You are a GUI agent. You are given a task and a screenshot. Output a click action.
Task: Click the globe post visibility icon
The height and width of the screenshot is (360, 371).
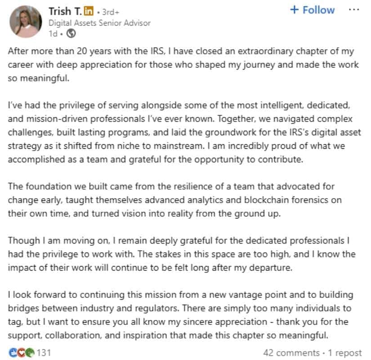pos(71,33)
